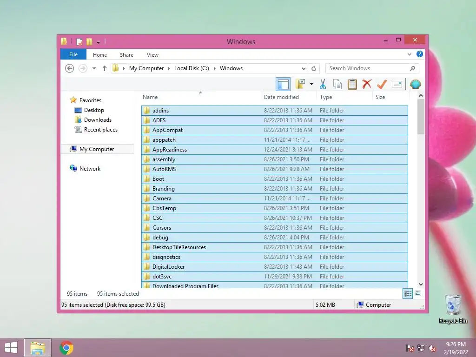The width and height of the screenshot is (476, 357).
Task: Expand the address bar history dropdown
Action: 304,68
